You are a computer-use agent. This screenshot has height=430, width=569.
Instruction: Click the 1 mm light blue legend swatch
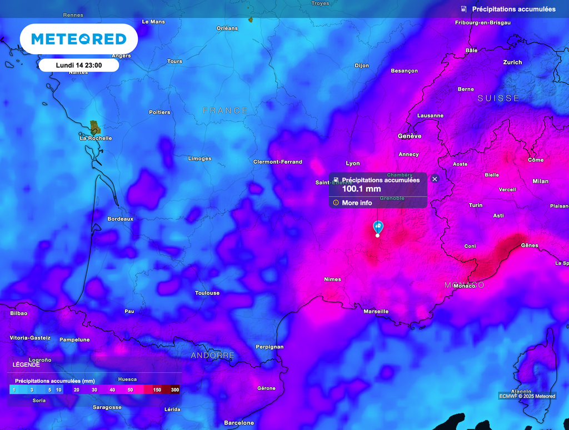coord(14,390)
